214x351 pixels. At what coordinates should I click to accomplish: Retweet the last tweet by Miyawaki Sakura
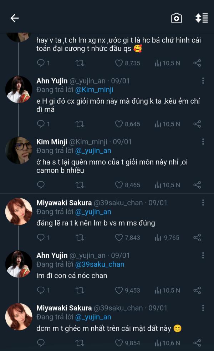(x=80, y=343)
